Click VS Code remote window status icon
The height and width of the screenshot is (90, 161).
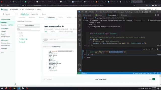(79, 73)
